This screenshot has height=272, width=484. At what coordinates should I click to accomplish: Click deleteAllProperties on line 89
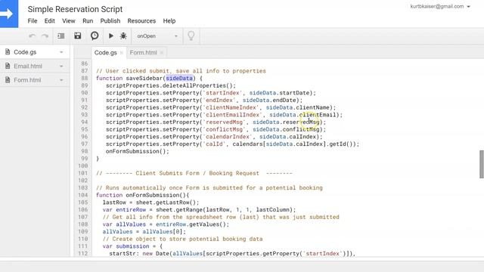194,85
